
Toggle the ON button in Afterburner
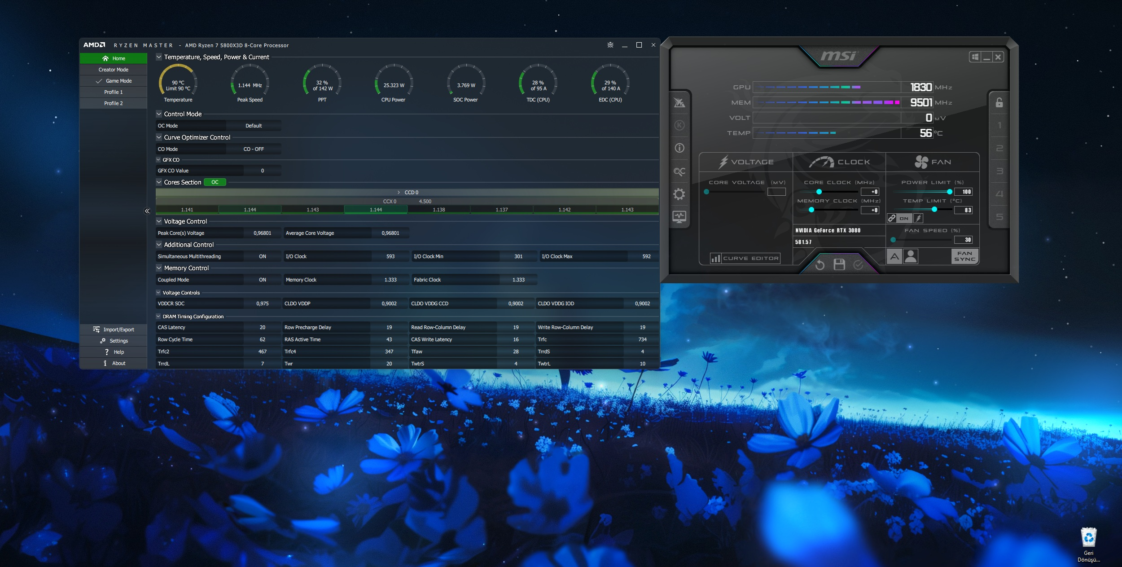click(x=904, y=218)
